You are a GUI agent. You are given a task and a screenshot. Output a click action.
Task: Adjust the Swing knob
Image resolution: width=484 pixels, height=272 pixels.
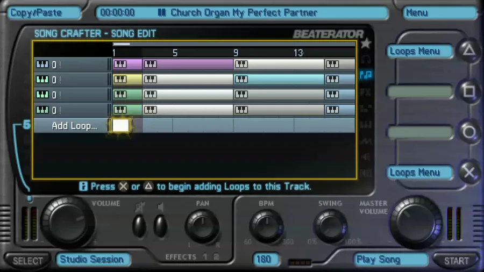tap(330, 226)
